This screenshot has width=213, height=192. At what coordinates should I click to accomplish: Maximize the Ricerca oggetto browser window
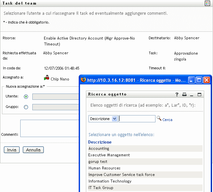[x=199, y=80]
